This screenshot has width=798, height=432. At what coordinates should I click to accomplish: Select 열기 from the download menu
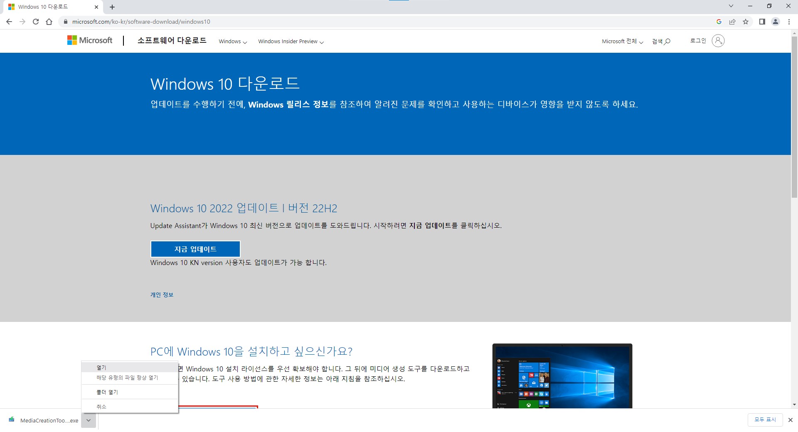coord(130,368)
